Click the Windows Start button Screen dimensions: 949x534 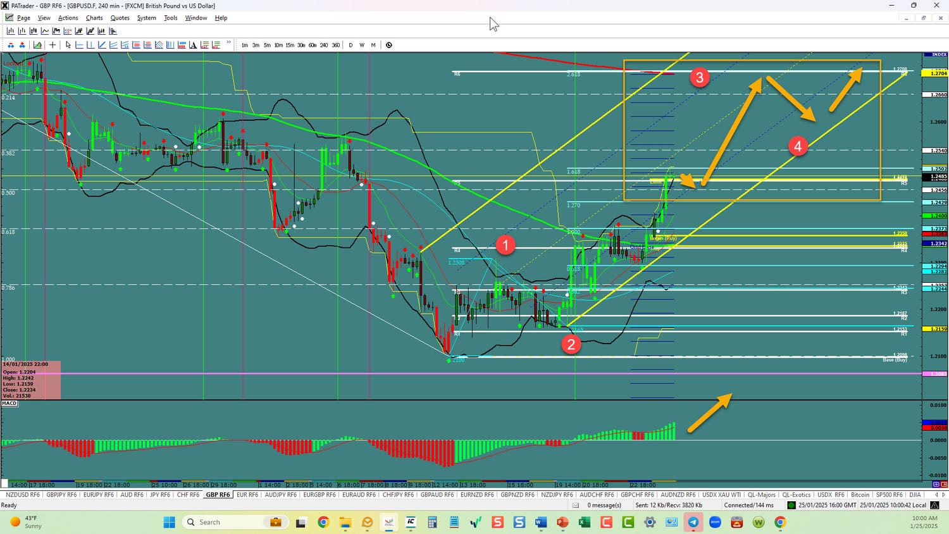(x=169, y=522)
